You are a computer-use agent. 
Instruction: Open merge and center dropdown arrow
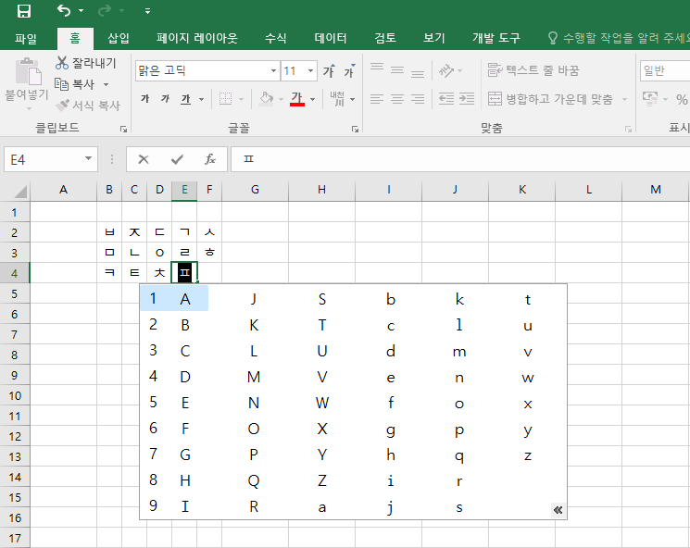pyautogui.click(x=624, y=99)
